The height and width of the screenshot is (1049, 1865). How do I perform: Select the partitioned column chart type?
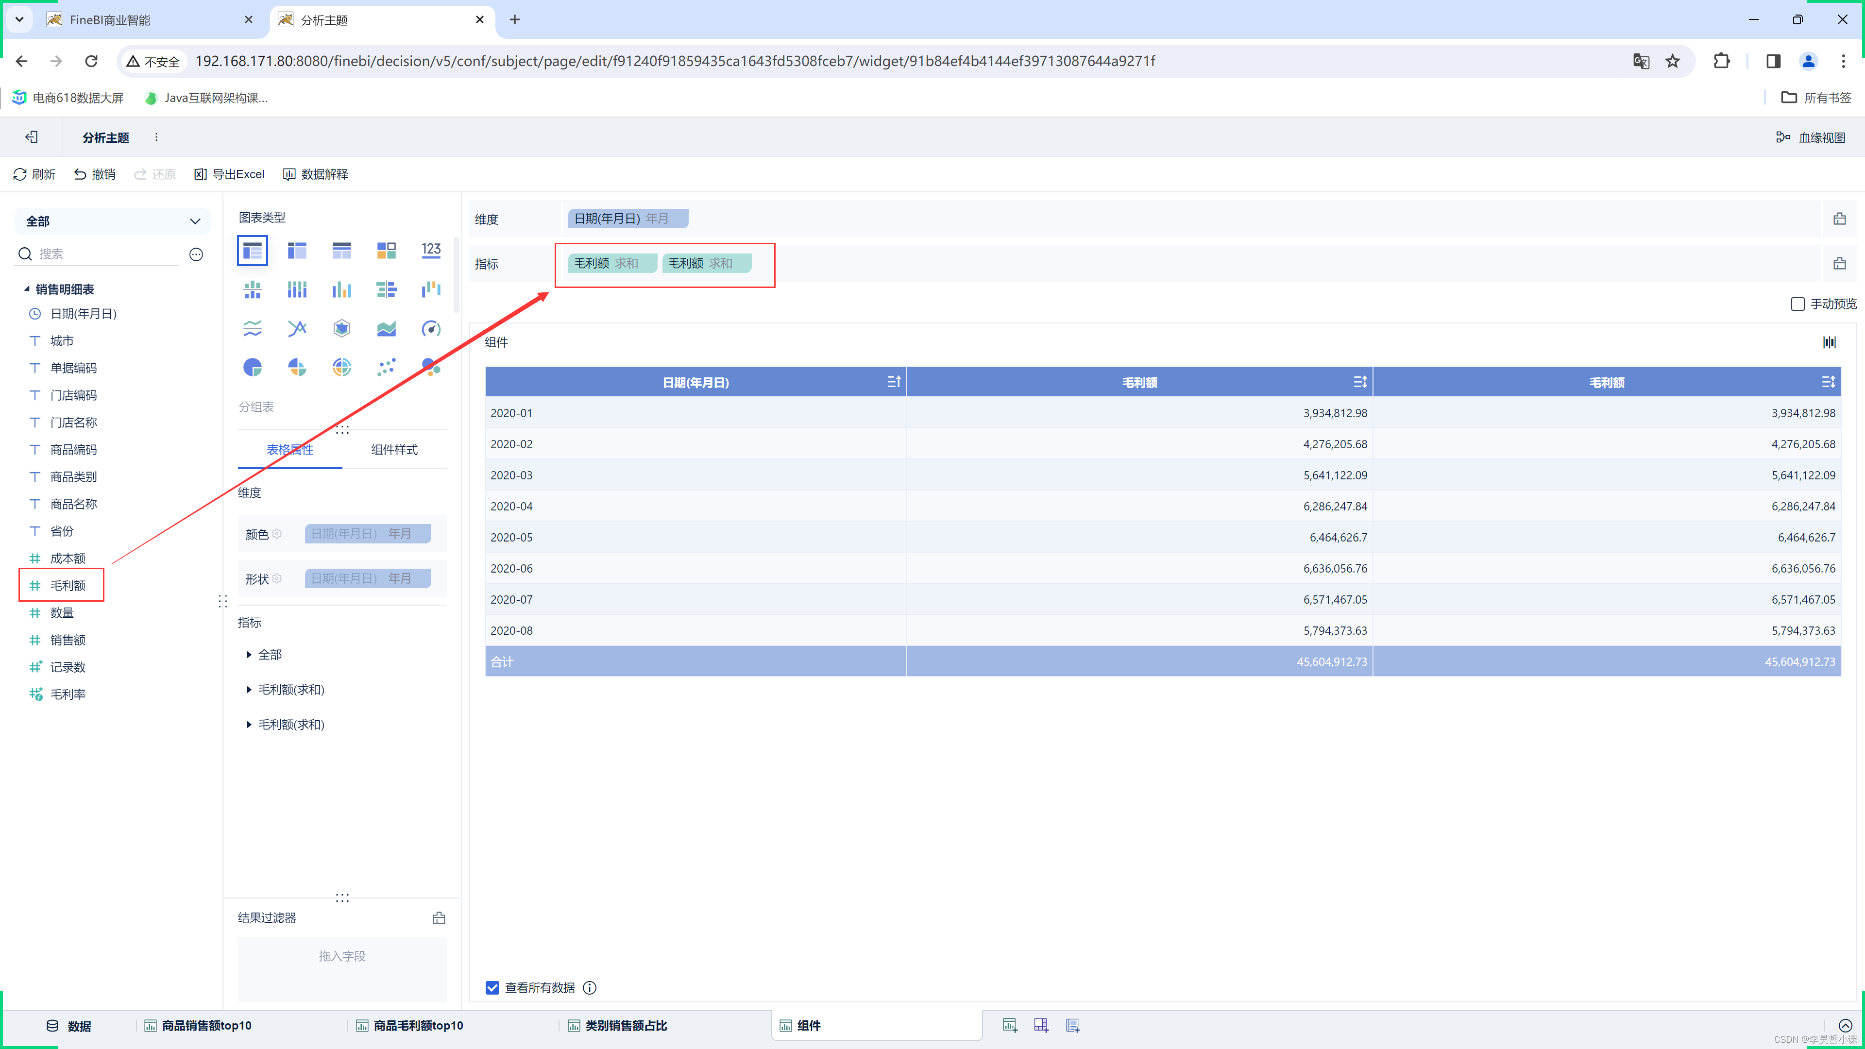coord(252,289)
